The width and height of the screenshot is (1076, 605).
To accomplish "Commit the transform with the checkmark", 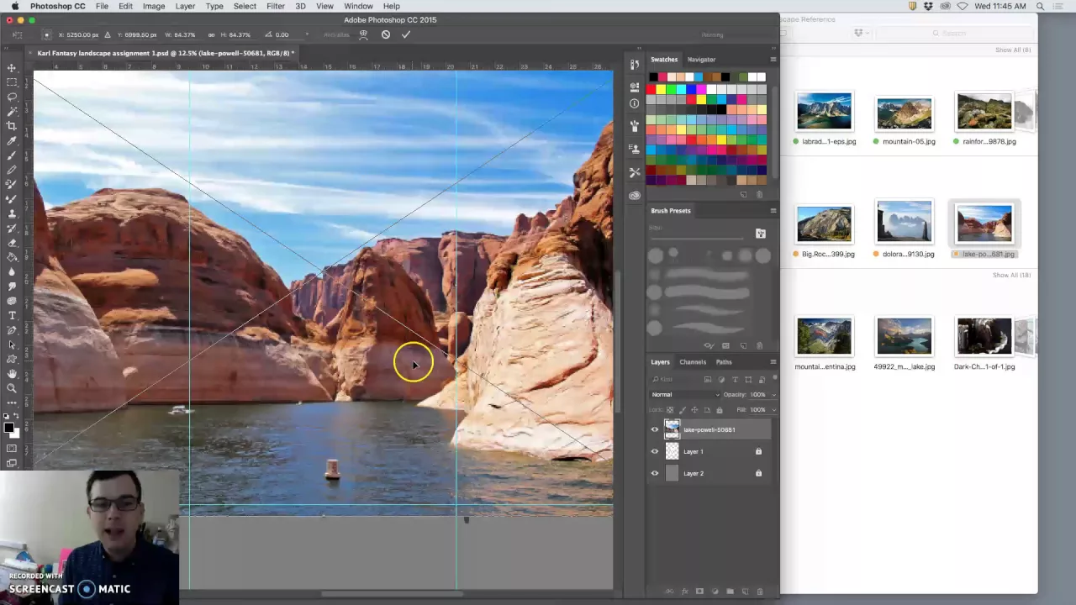I will [406, 34].
